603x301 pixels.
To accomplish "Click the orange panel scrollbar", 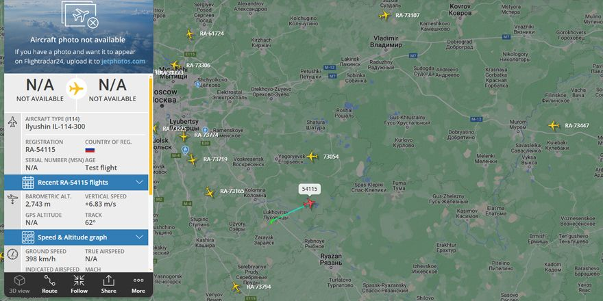I will click(x=151, y=136).
